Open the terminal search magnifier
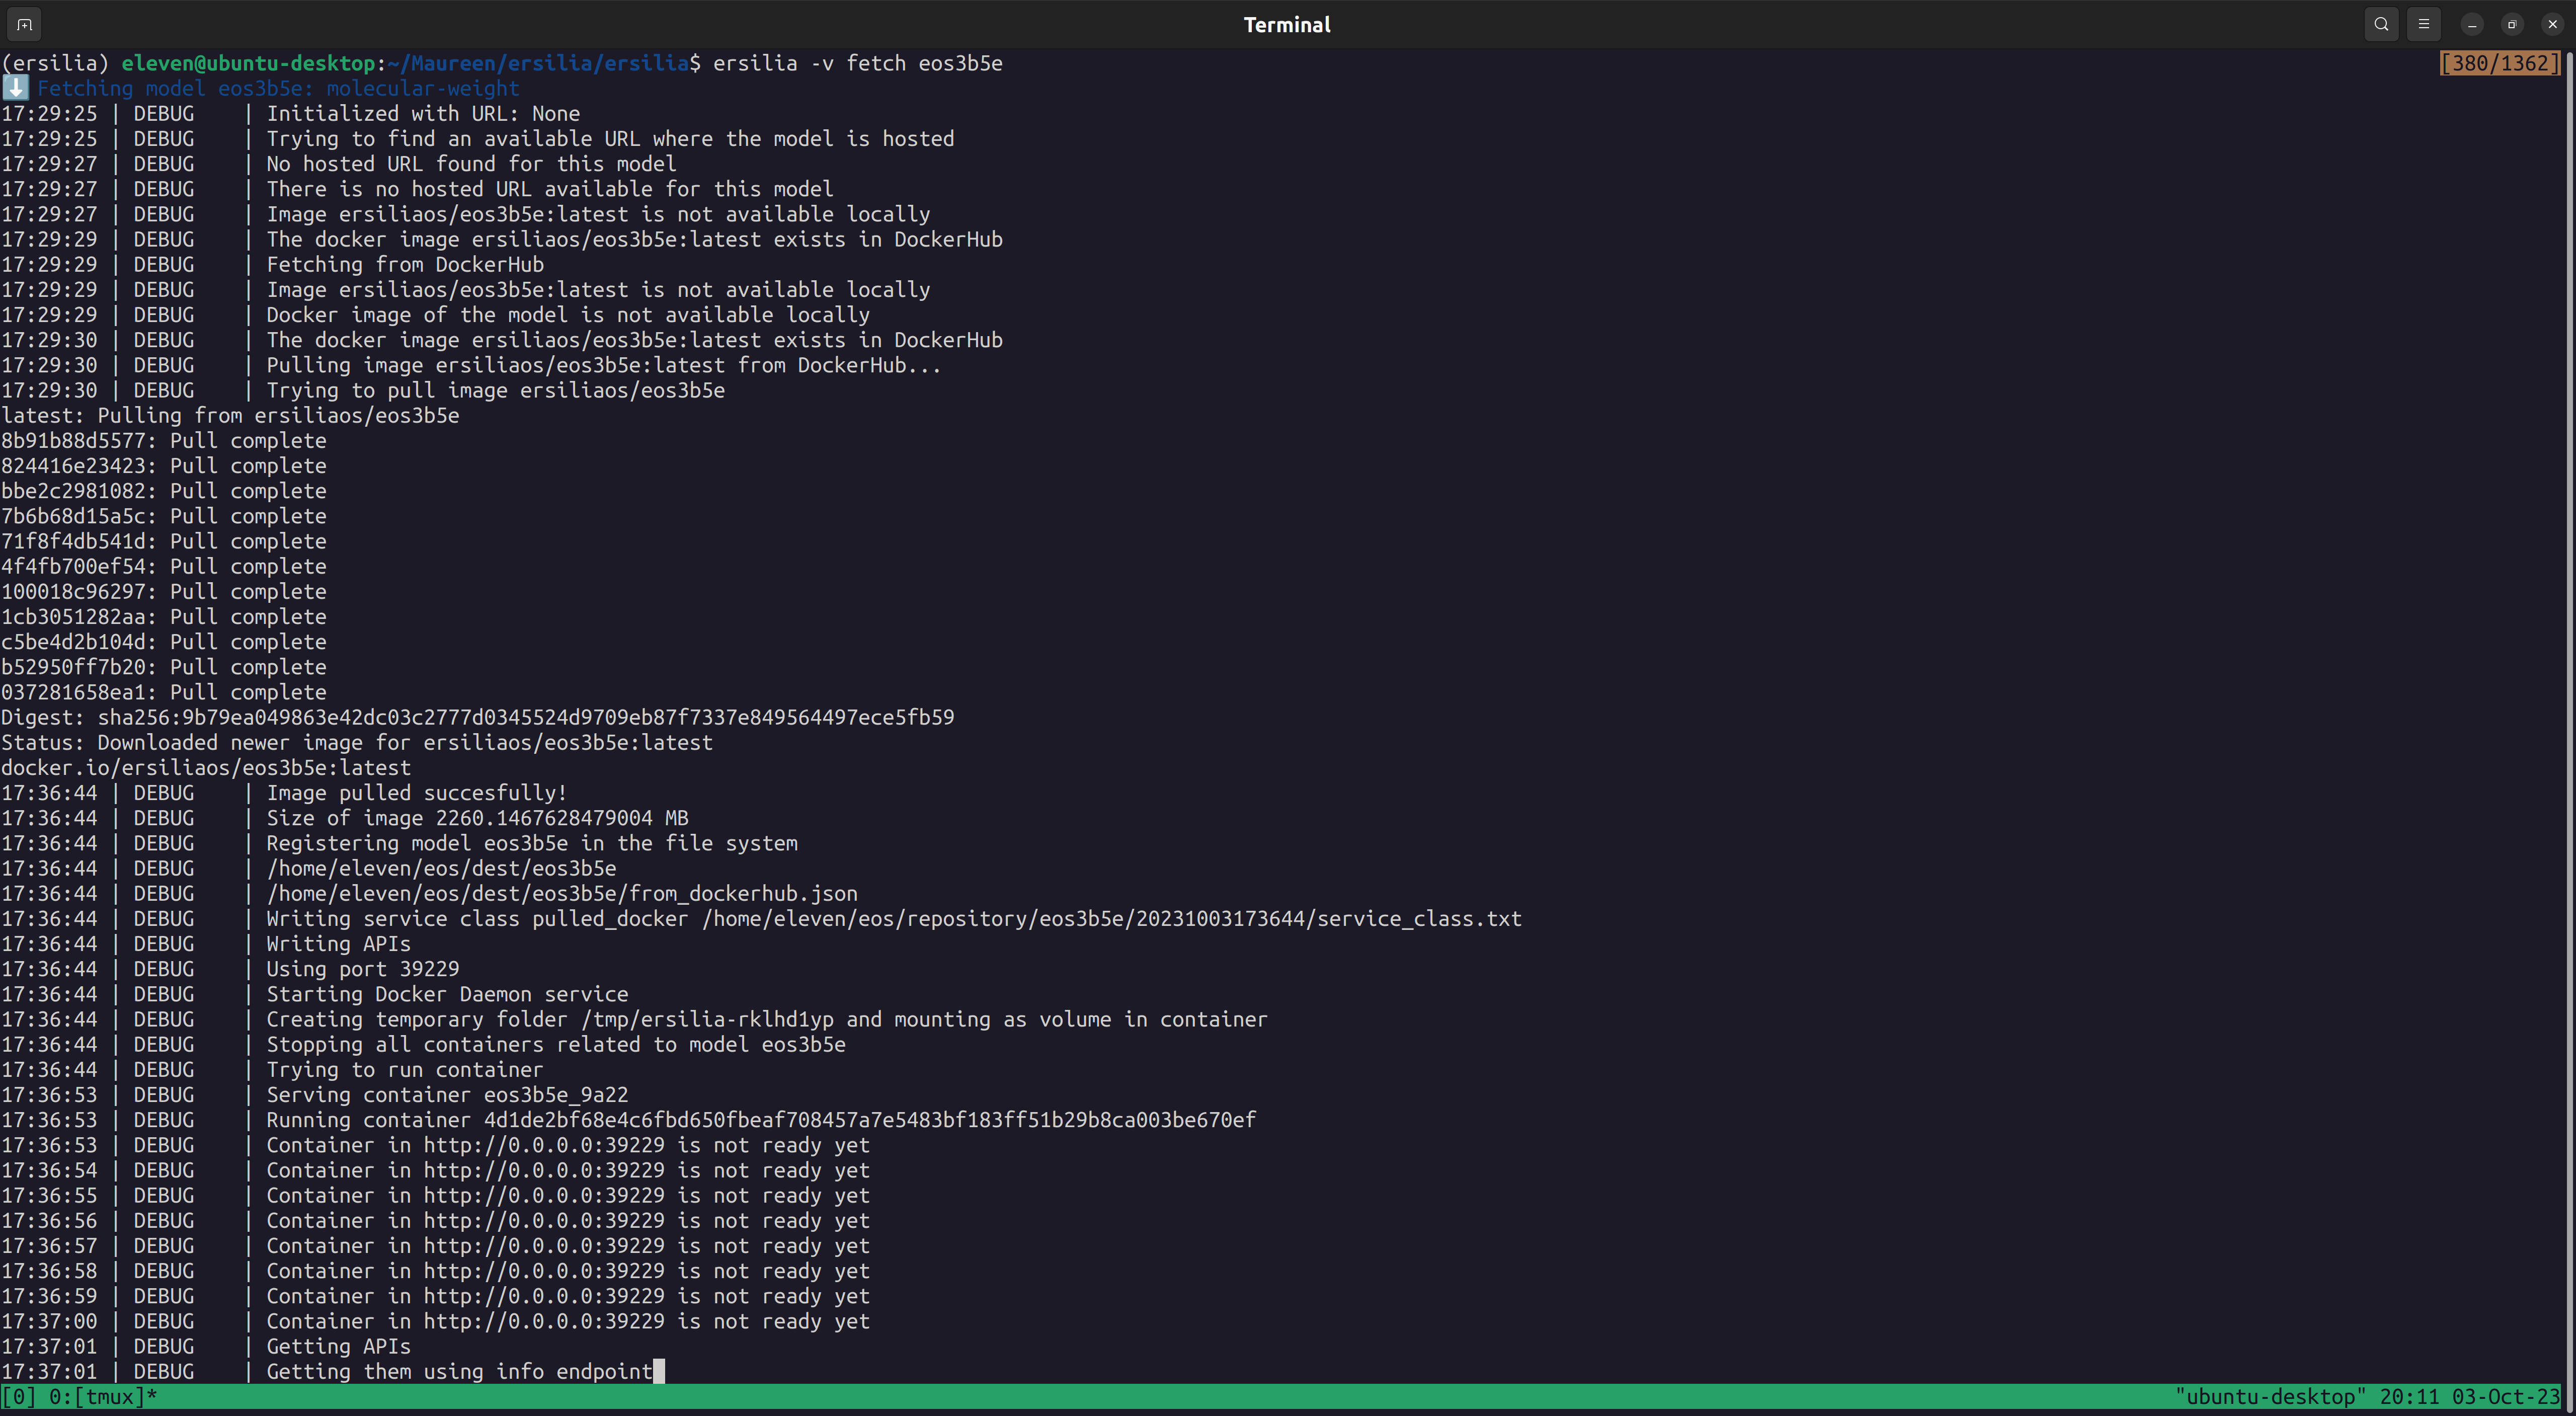The image size is (2576, 1416). [2381, 24]
